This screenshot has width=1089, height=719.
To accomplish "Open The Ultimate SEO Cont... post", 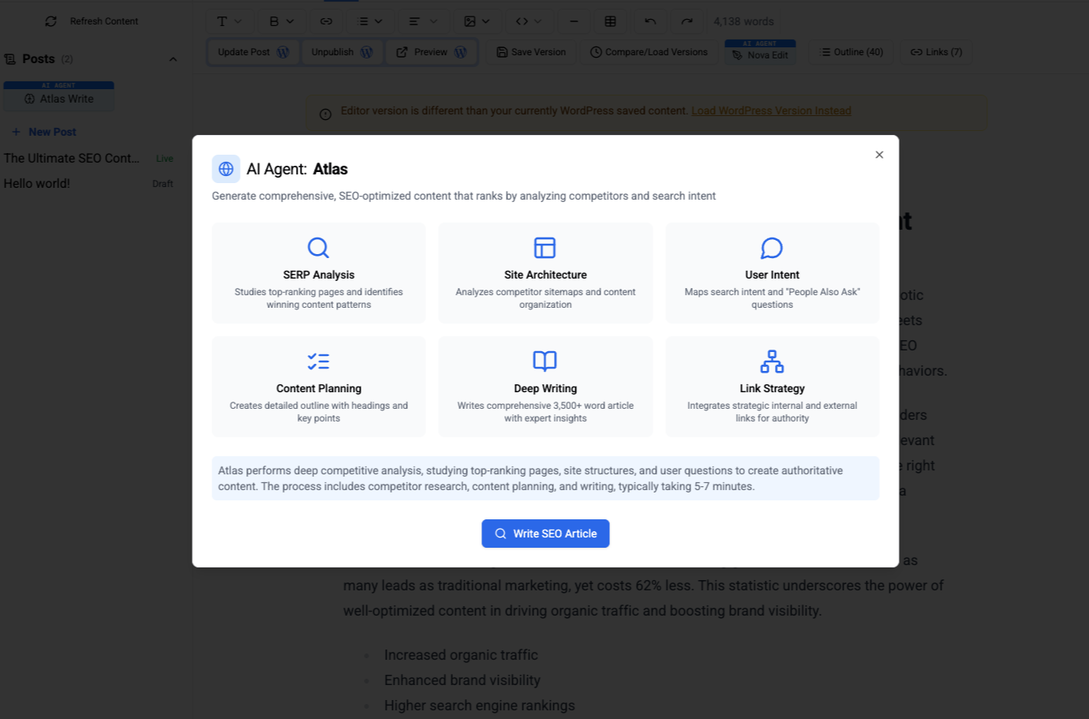I will click(x=72, y=158).
